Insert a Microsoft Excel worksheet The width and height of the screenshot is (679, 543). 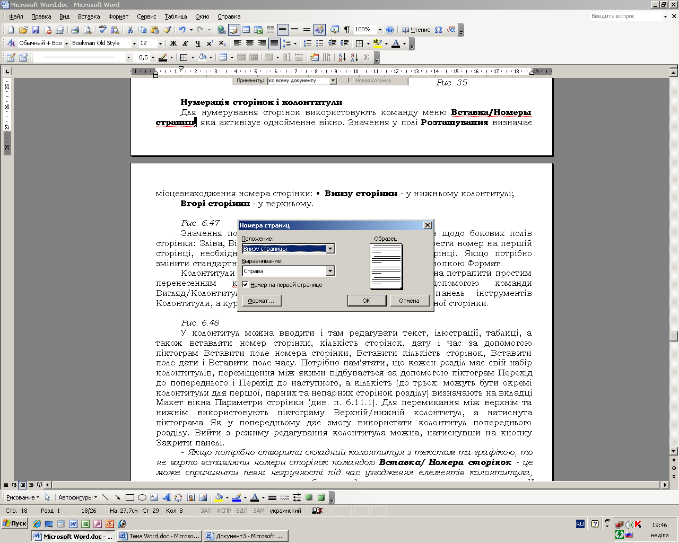(258, 30)
